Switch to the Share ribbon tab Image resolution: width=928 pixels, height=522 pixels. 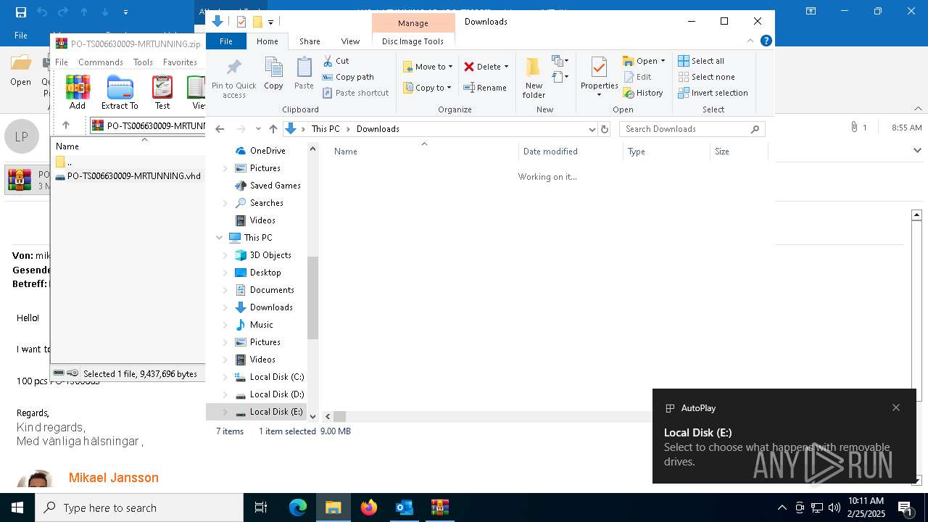(x=310, y=41)
